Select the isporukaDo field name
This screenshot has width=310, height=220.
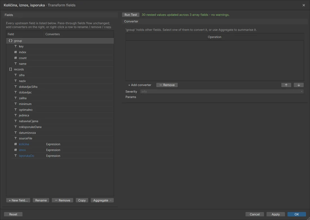pyautogui.click(x=26, y=156)
